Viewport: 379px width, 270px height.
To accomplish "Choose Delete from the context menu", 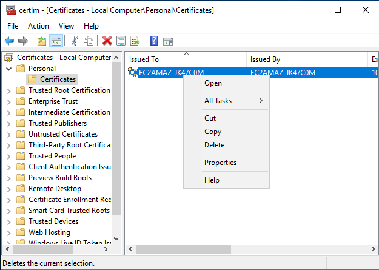I will 226,145.
